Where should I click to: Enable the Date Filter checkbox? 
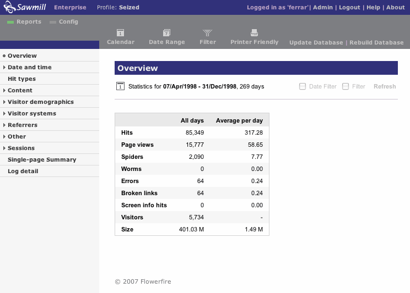click(302, 86)
